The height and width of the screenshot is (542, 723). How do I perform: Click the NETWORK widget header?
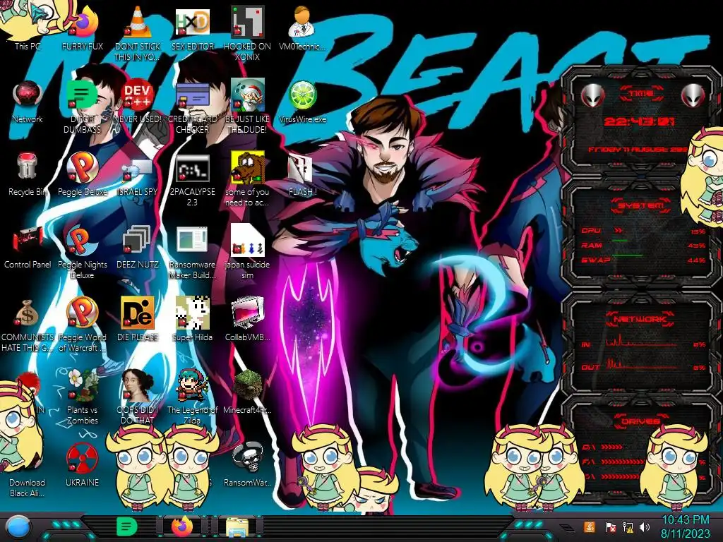(x=640, y=319)
